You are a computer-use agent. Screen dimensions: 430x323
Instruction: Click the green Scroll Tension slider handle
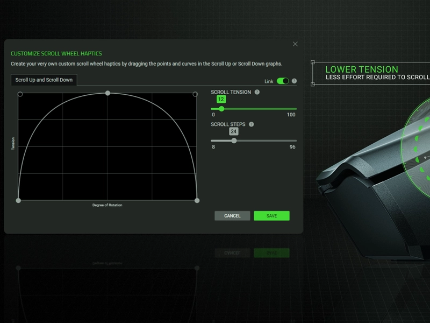pos(222,109)
